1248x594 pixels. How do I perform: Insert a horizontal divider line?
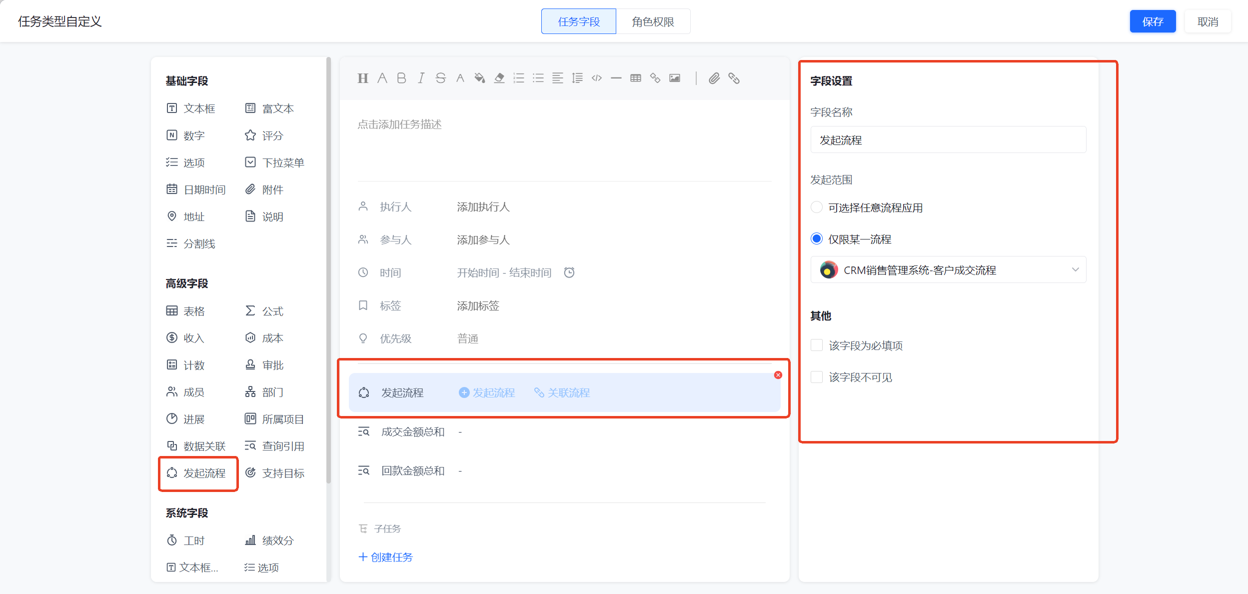616,78
